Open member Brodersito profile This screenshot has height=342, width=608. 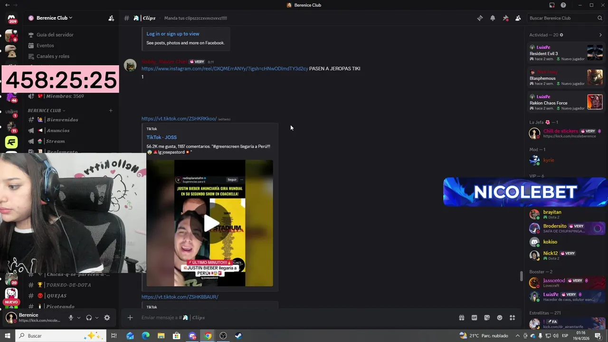(x=566, y=228)
